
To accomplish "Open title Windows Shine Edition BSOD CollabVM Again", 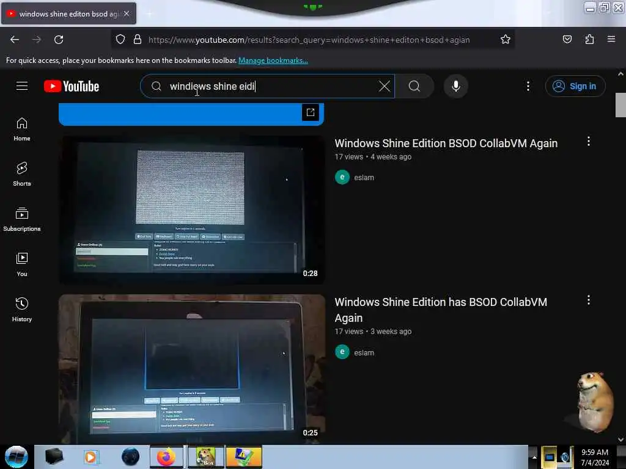I will tap(446, 143).
